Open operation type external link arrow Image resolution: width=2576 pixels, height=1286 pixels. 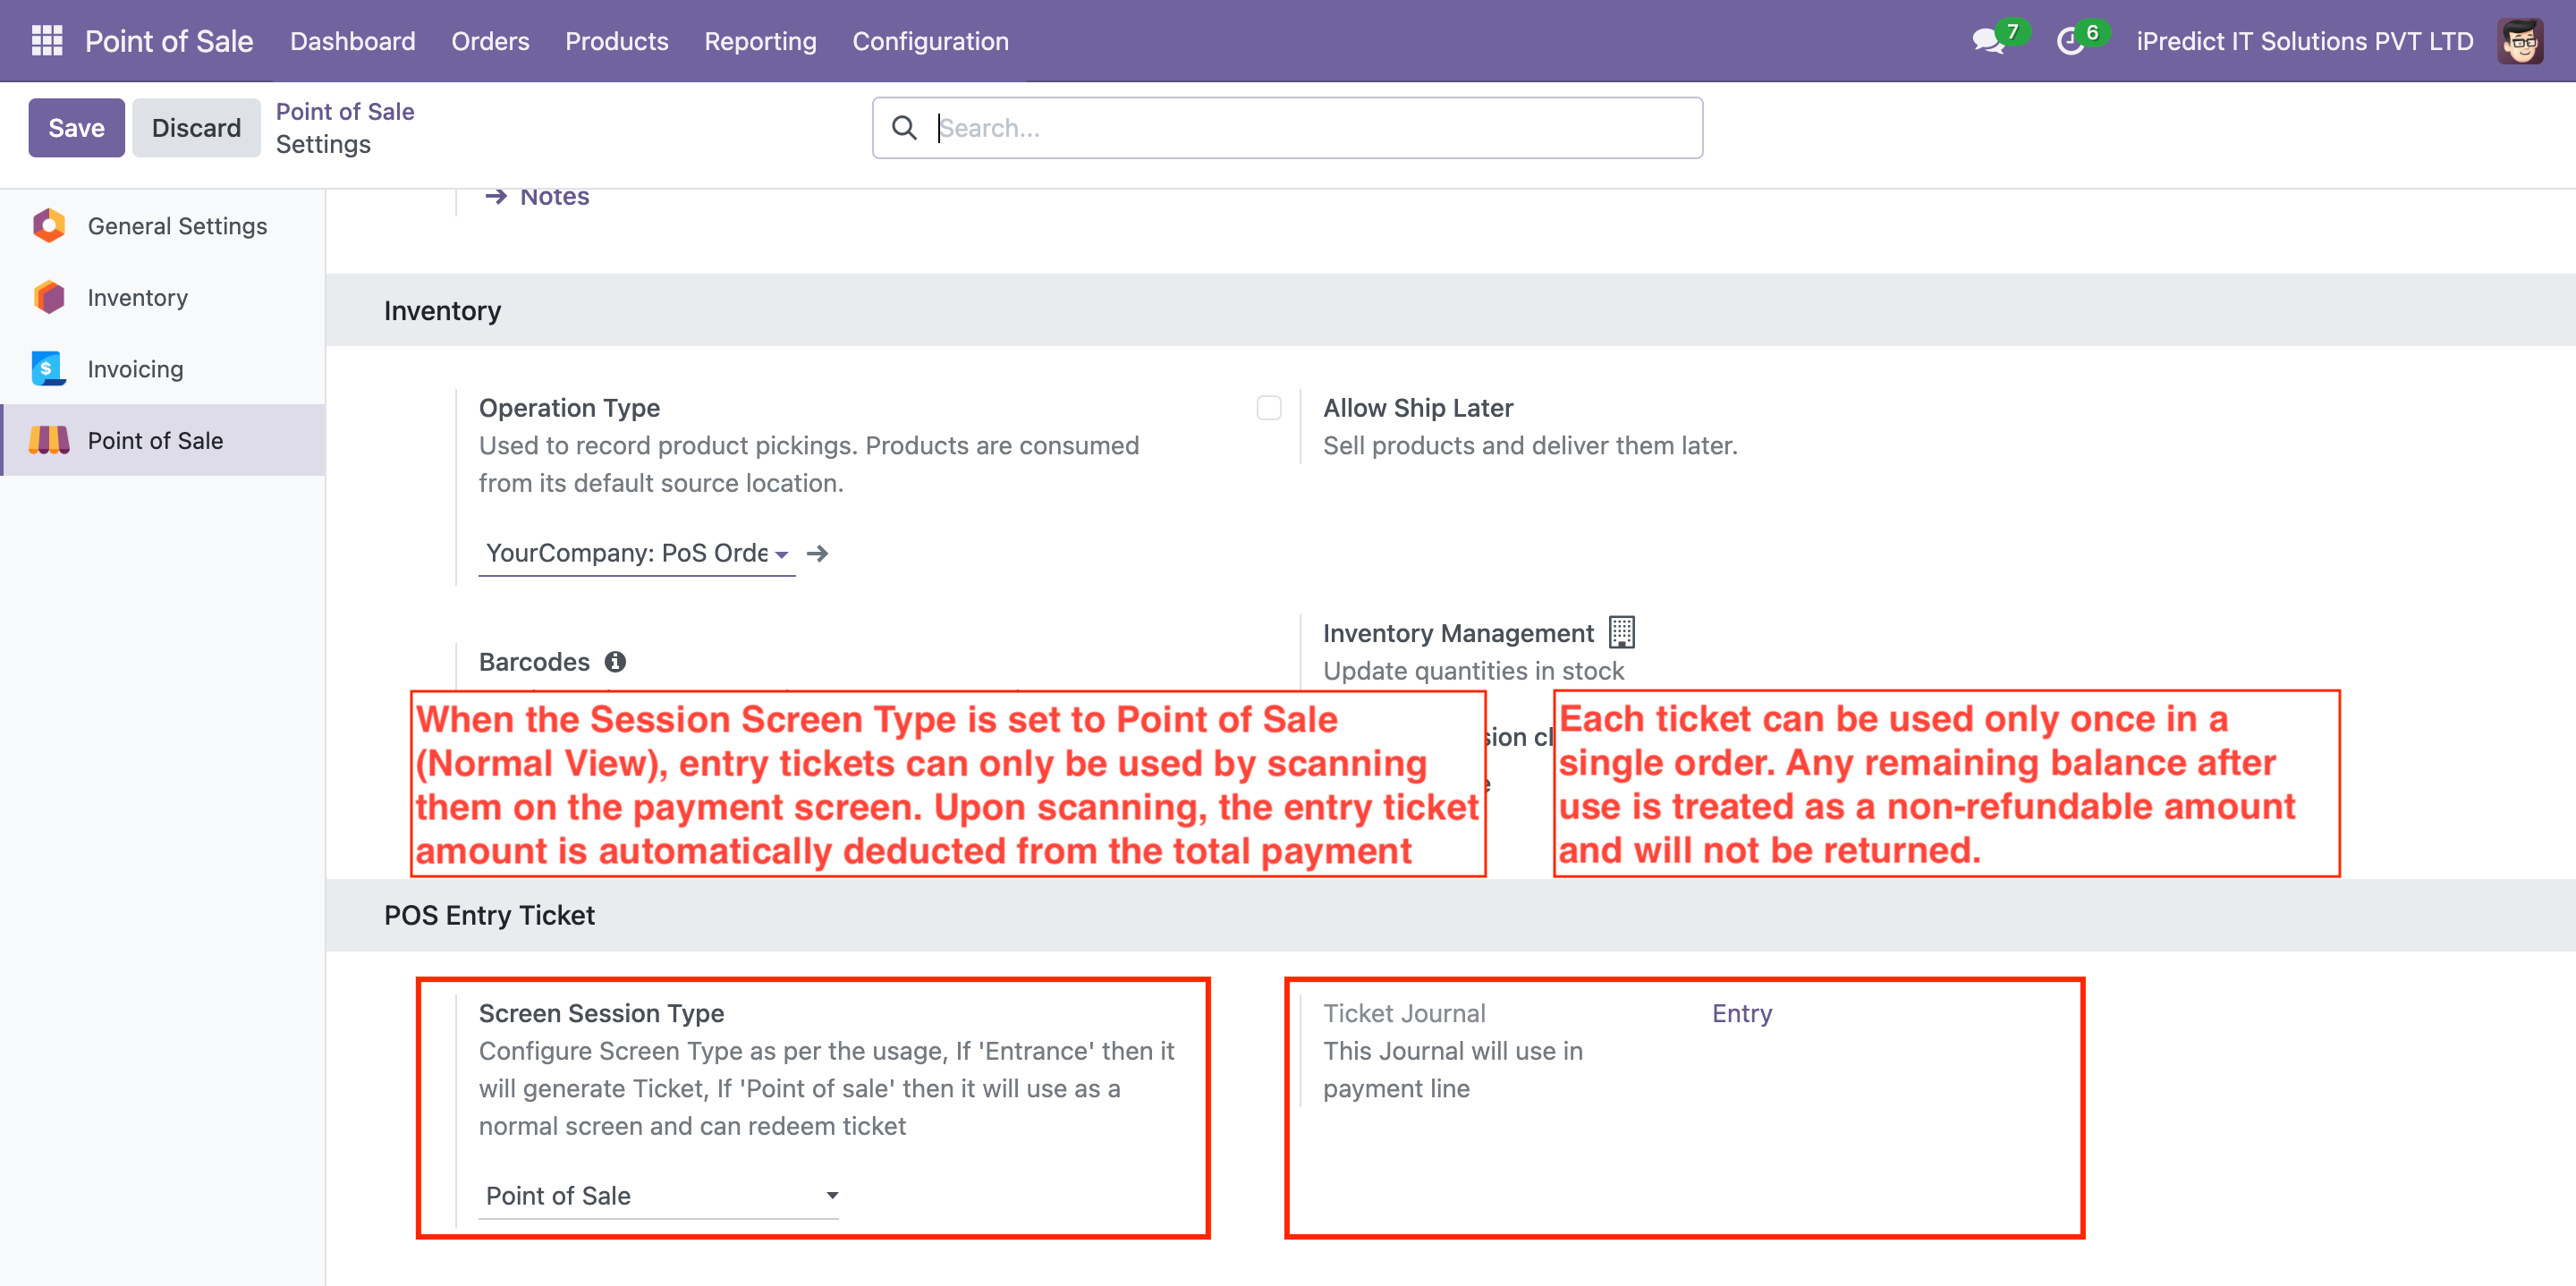point(818,553)
